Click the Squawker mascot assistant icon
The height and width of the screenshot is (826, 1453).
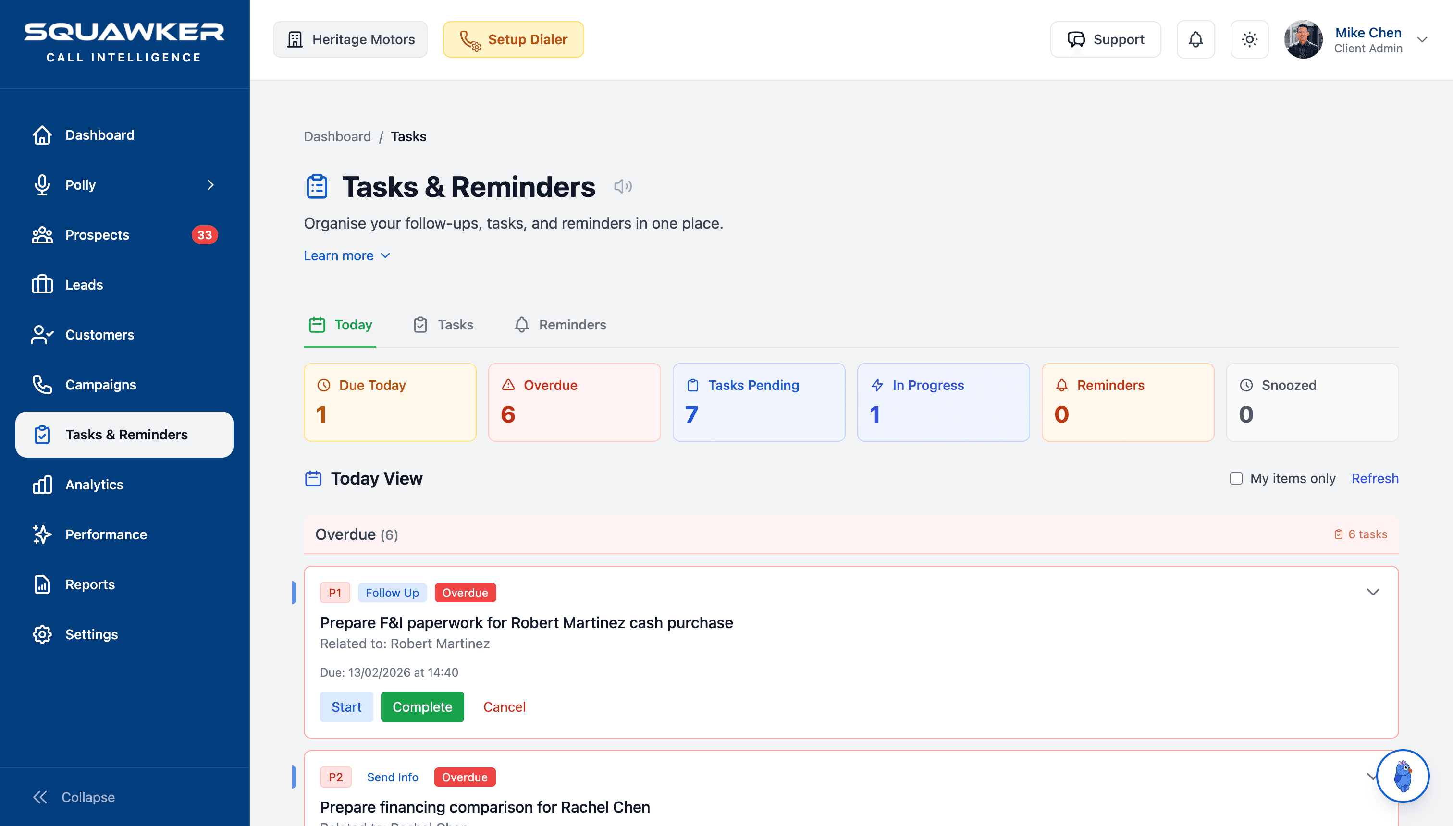point(1403,776)
